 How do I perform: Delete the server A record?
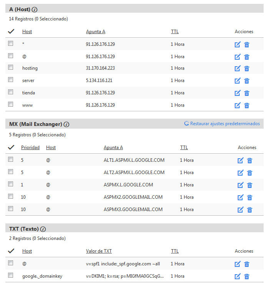[x=246, y=81]
